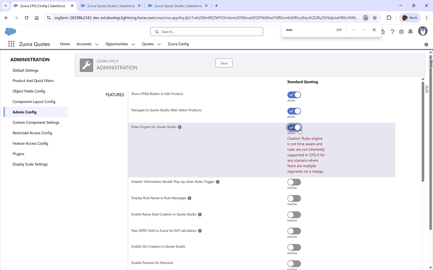Click the Zuora CPQ X wrench icon
The image size is (433, 270).
pyautogui.click(x=86, y=65)
